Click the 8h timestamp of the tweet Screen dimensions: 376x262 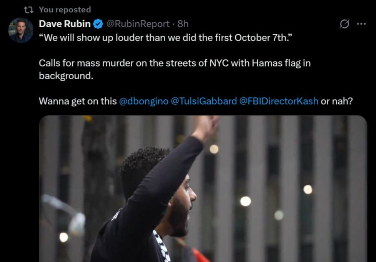click(x=183, y=24)
